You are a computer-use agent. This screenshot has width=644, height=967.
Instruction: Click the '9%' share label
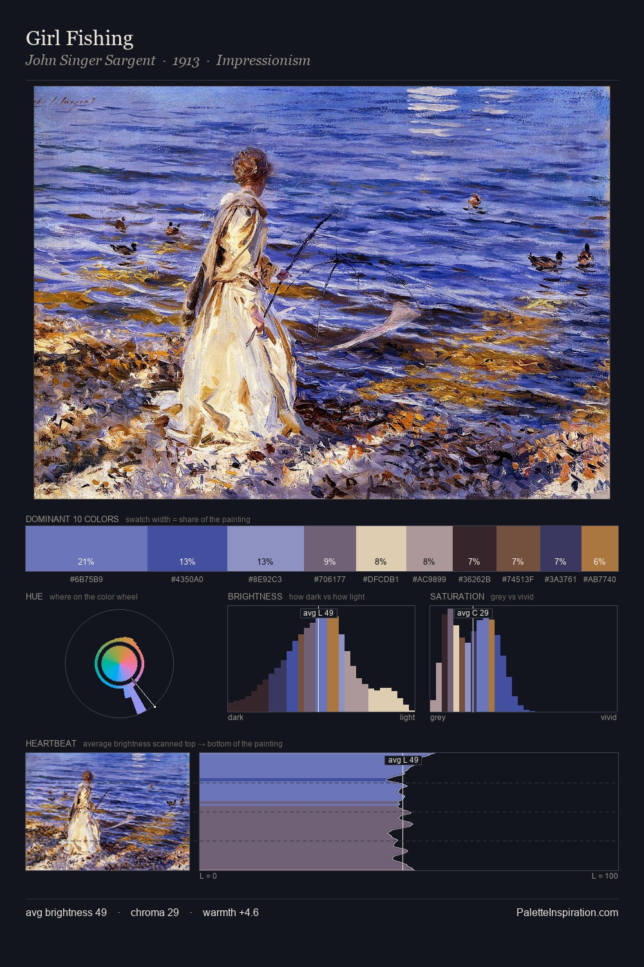(330, 562)
